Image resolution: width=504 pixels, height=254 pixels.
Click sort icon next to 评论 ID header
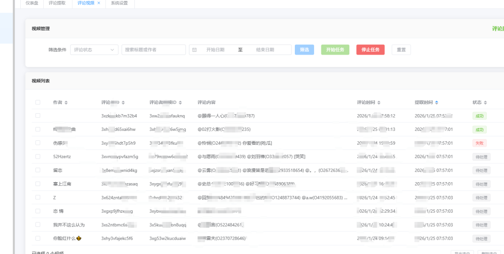coord(123,102)
